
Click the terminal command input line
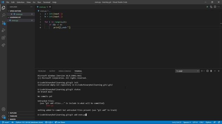(62, 115)
